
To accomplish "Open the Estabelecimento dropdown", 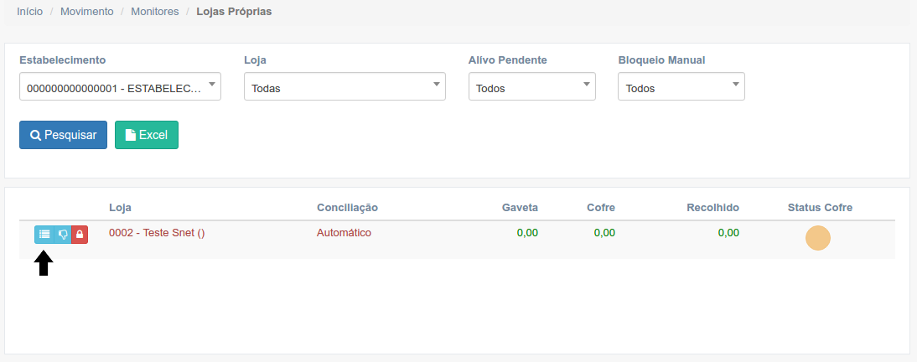I will tap(120, 87).
